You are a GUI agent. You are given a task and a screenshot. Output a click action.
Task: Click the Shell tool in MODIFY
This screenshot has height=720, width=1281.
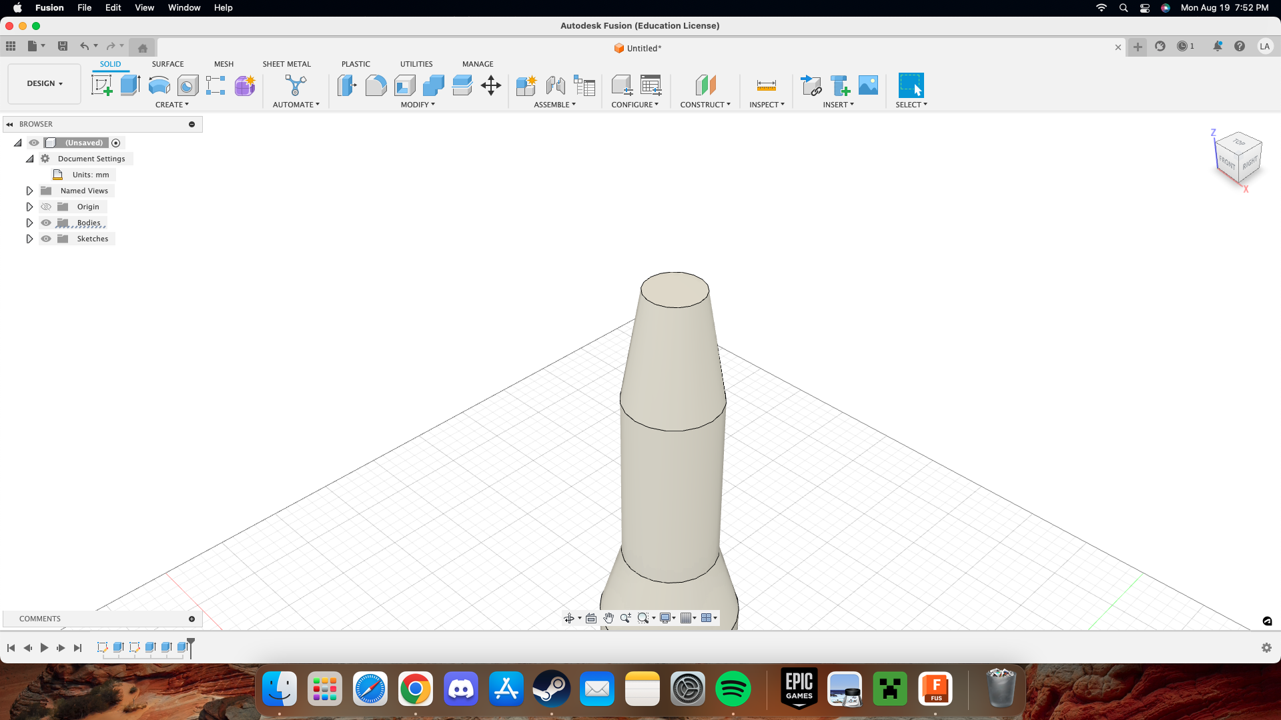(x=405, y=85)
